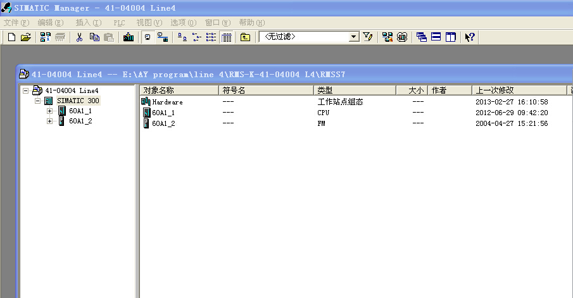This screenshot has width=573, height=298.
Task: Select SIMATIC 300 in the tree
Action: (78, 101)
